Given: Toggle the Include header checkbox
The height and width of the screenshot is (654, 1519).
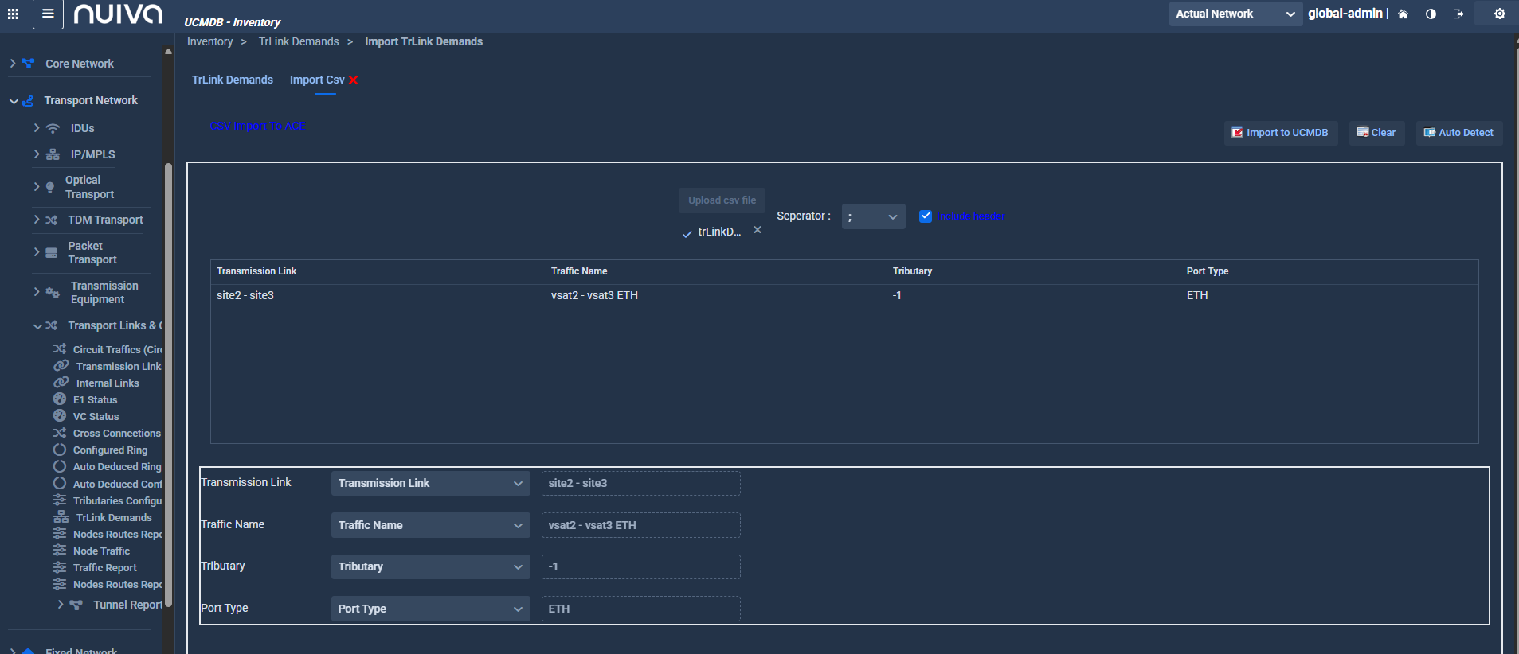Looking at the screenshot, I should pyautogui.click(x=926, y=216).
